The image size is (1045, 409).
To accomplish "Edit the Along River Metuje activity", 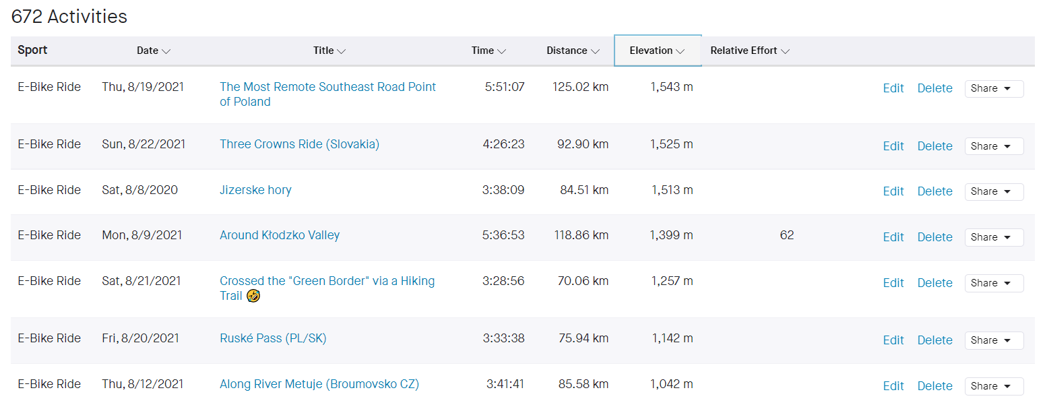I will point(893,386).
